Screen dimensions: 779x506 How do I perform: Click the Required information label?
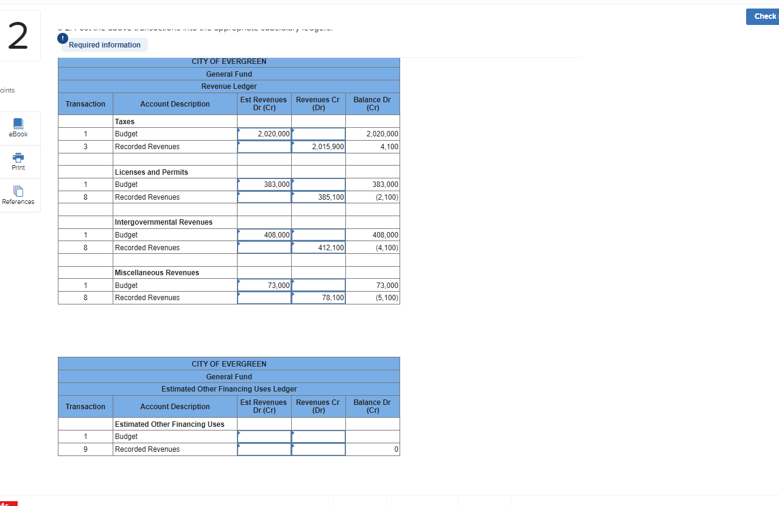point(104,44)
